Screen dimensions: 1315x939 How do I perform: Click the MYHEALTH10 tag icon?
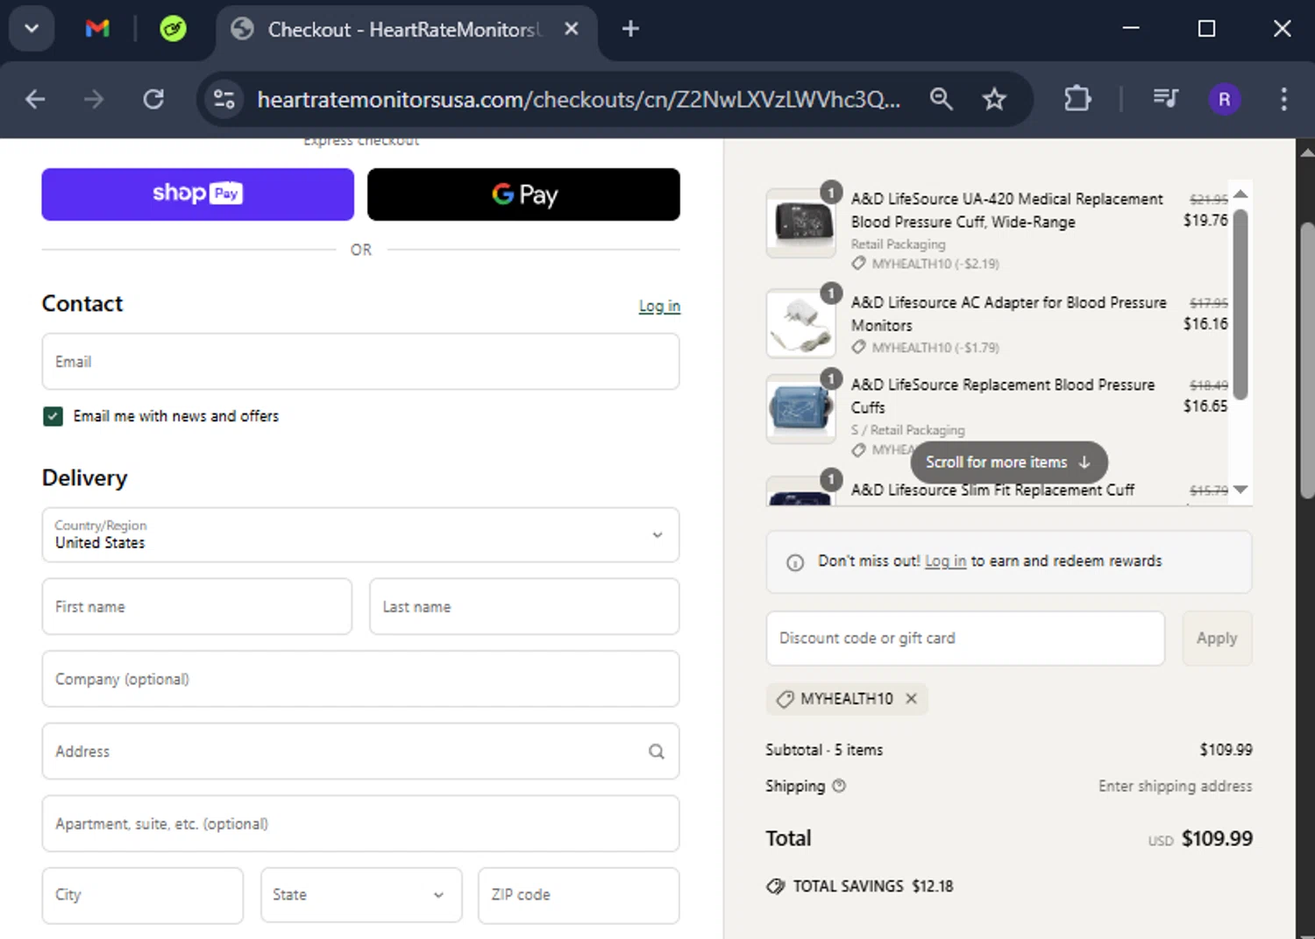click(x=785, y=699)
